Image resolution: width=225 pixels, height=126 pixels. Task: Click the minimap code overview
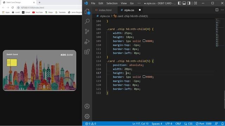coord(218,33)
